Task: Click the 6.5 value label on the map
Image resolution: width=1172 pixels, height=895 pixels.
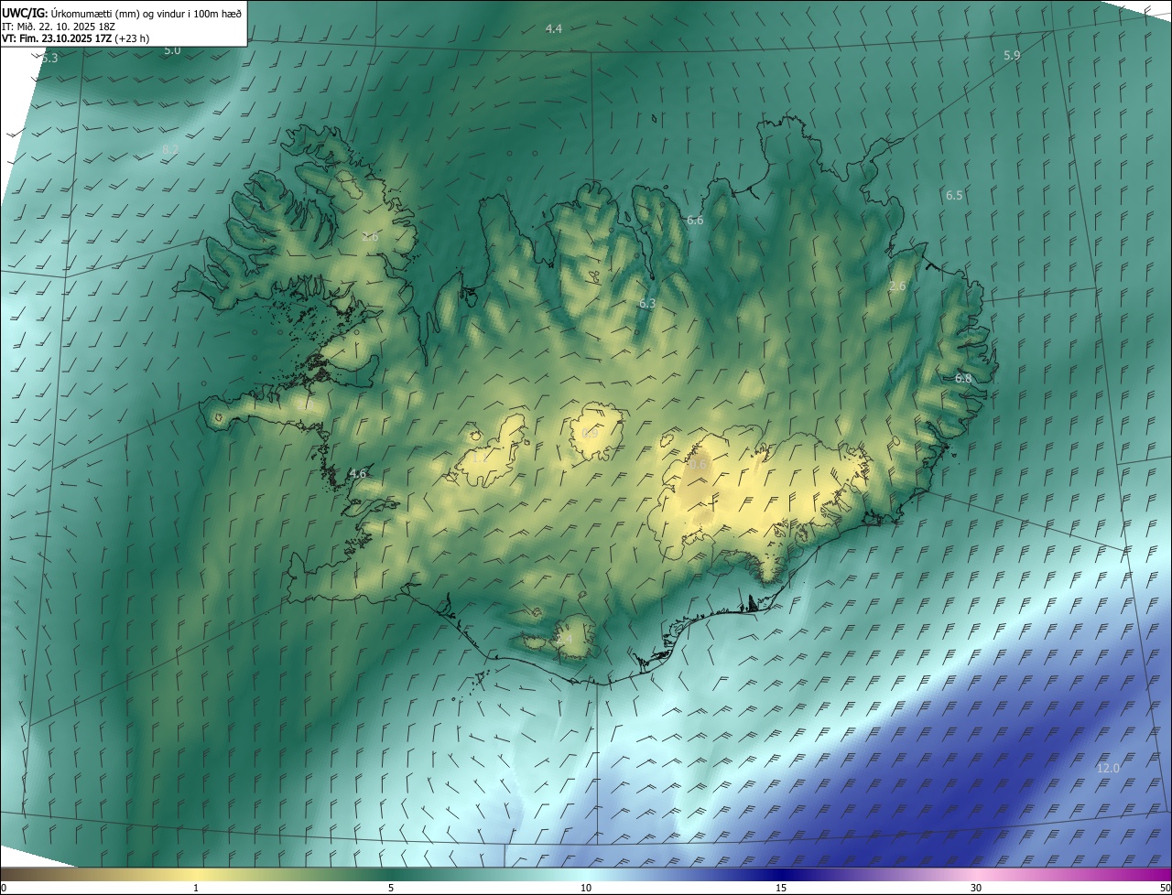Action: tap(954, 196)
